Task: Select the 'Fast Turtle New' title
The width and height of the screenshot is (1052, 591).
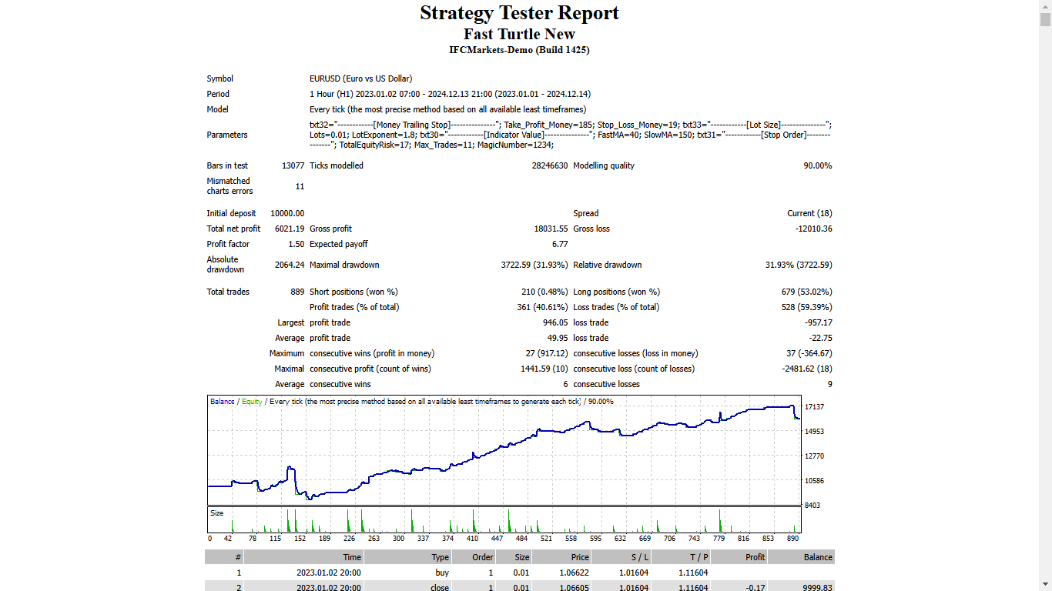Action: tap(519, 34)
